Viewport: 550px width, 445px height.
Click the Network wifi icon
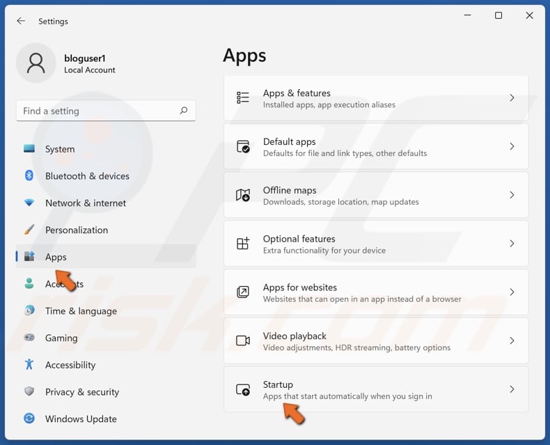pos(29,203)
